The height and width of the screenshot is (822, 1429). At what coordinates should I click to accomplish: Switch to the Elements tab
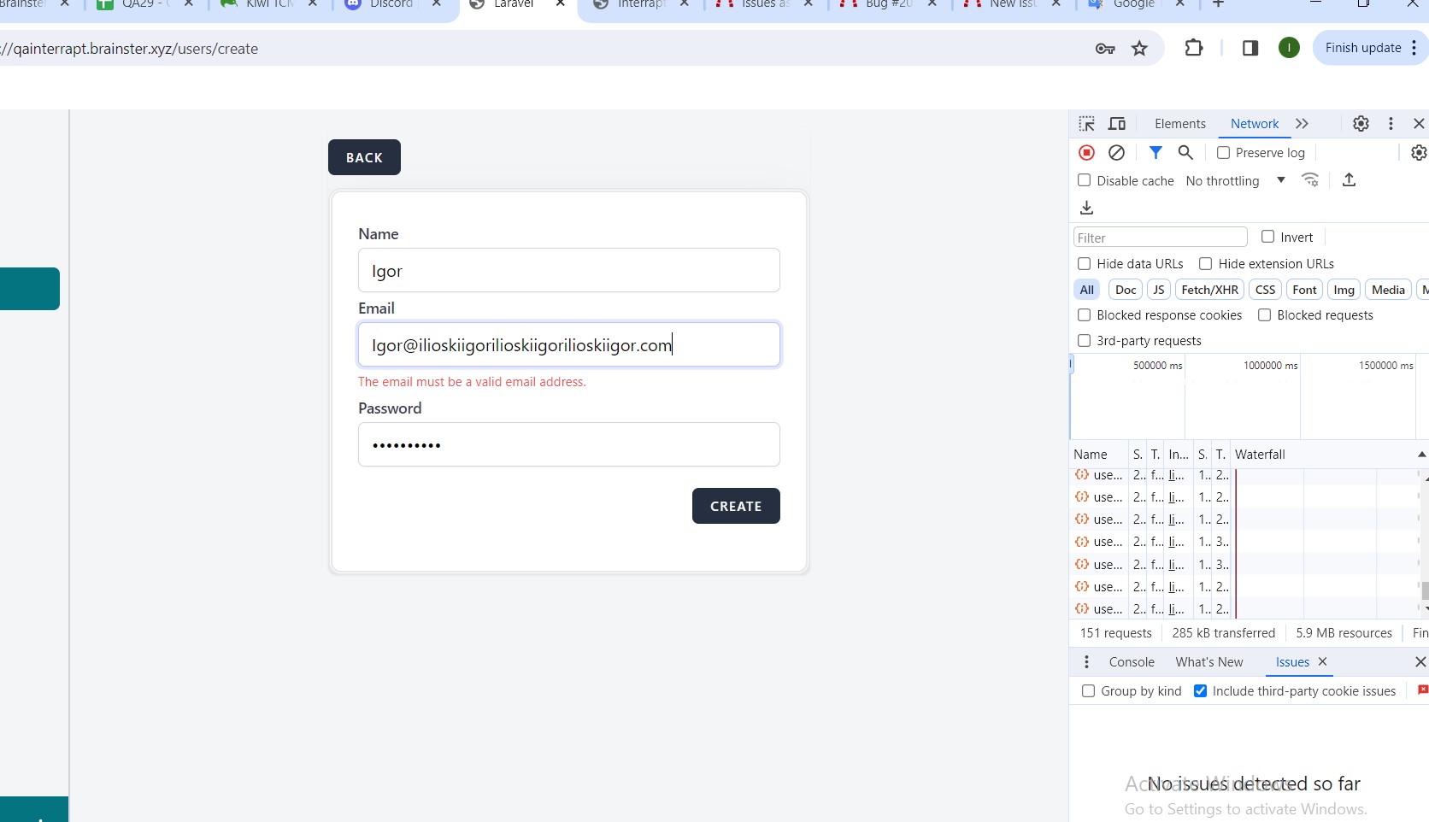pos(1179,124)
